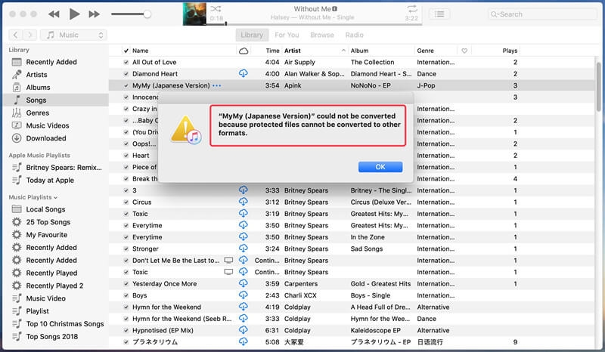Screen dimensions: 605x352
Task: Collapse the Music Playlists section
Action: point(54,197)
